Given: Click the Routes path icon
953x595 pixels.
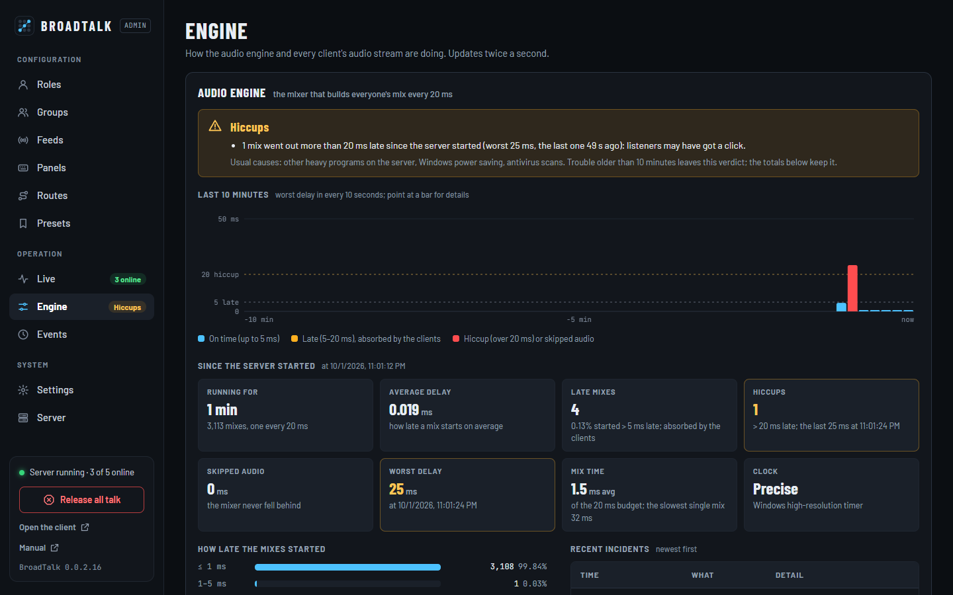Looking at the screenshot, I should pos(23,196).
